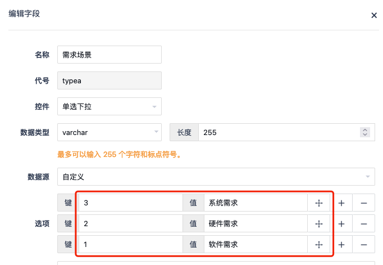
Task: Remove the 软件需求 option with minus
Action: (x=364, y=244)
